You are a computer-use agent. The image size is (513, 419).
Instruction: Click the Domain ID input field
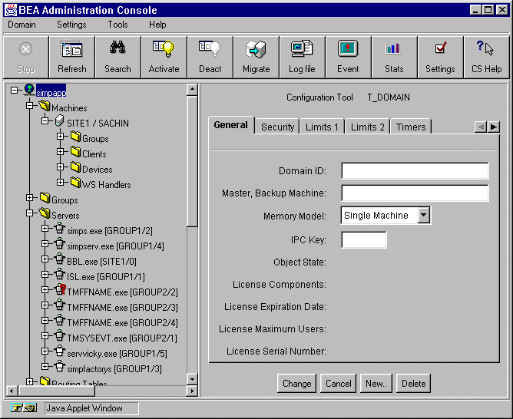415,170
